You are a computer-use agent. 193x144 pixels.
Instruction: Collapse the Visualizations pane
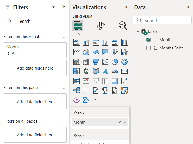click(x=126, y=7)
